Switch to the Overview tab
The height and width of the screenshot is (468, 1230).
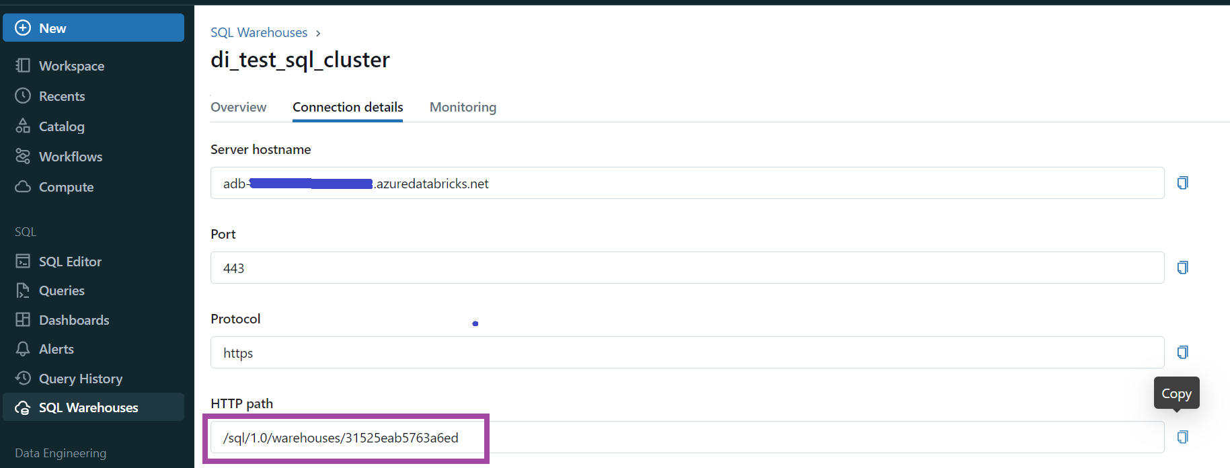tap(238, 107)
